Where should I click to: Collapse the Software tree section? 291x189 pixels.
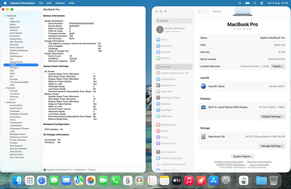pyautogui.click(x=5, y=103)
